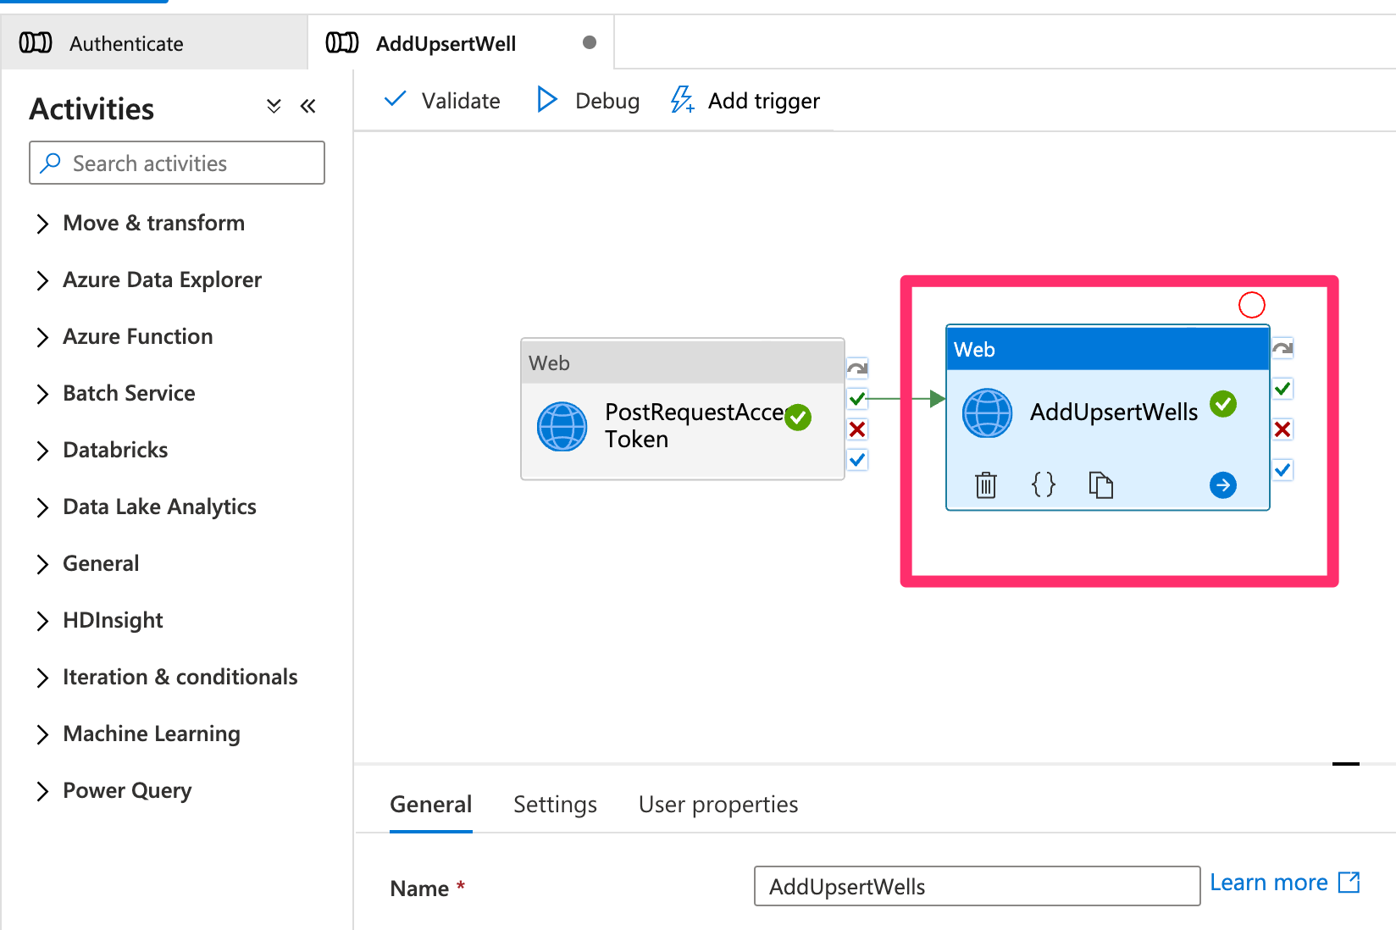Click success connector of AddUpsertWells
This screenshot has height=930, width=1396.
pos(1282,389)
